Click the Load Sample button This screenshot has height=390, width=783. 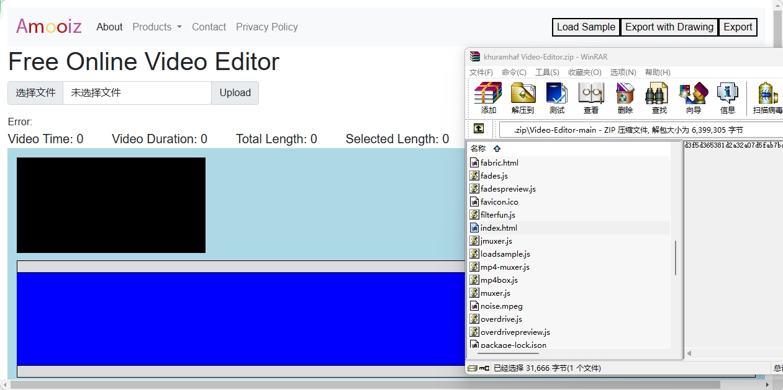(x=586, y=27)
